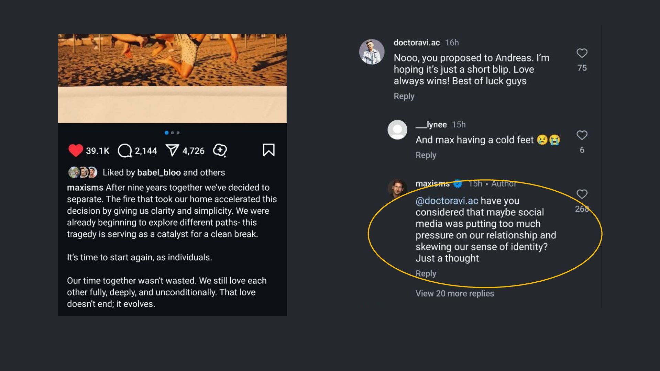Open babel_bloo's profile from likes
The width and height of the screenshot is (660, 371).
click(159, 172)
